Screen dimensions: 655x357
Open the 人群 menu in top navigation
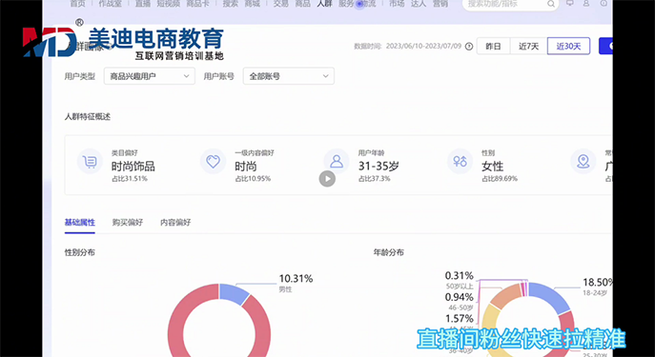[324, 4]
